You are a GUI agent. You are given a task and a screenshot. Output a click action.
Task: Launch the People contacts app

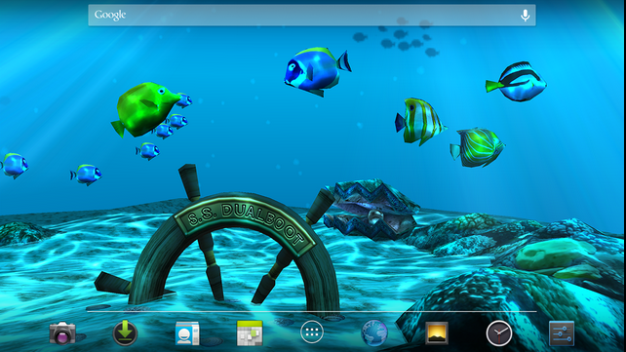click(187, 332)
